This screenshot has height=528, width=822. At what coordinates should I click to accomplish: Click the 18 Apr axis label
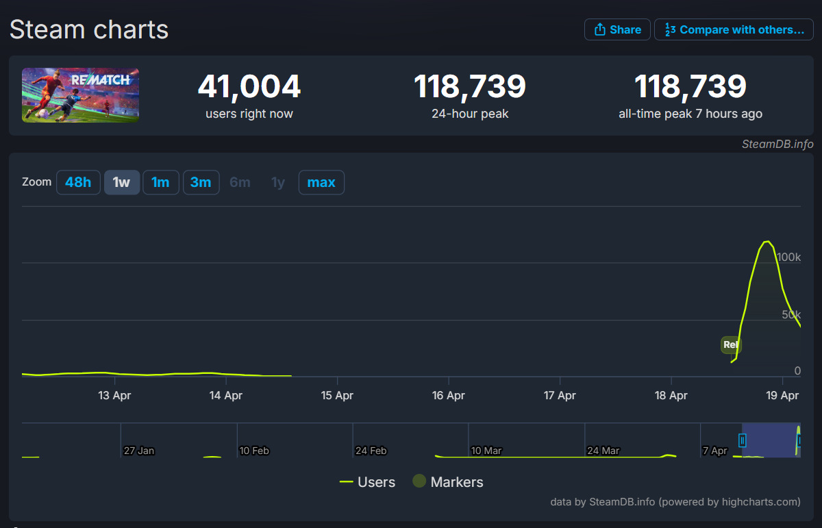pyautogui.click(x=671, y=395)
